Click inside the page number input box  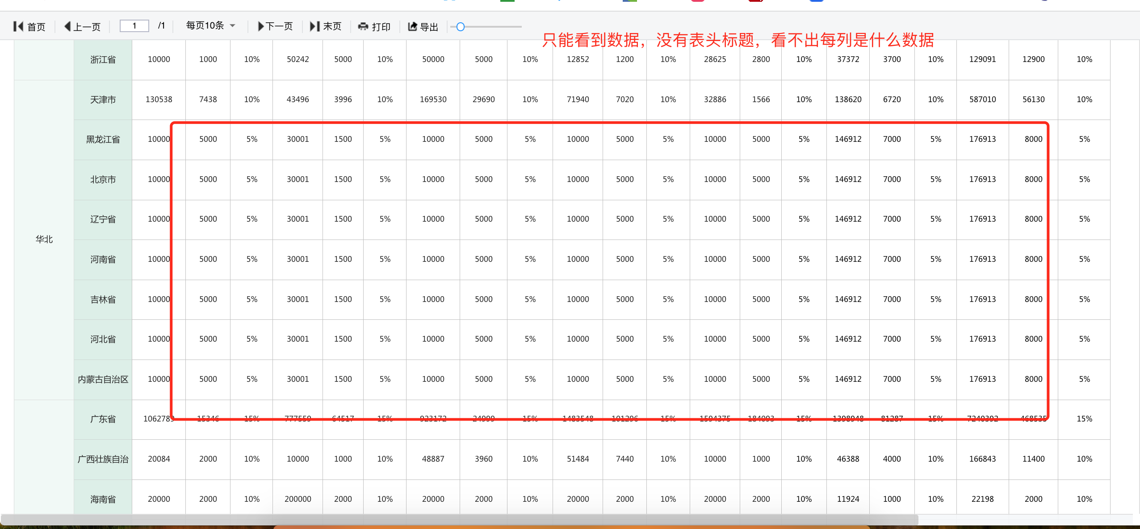134,25
